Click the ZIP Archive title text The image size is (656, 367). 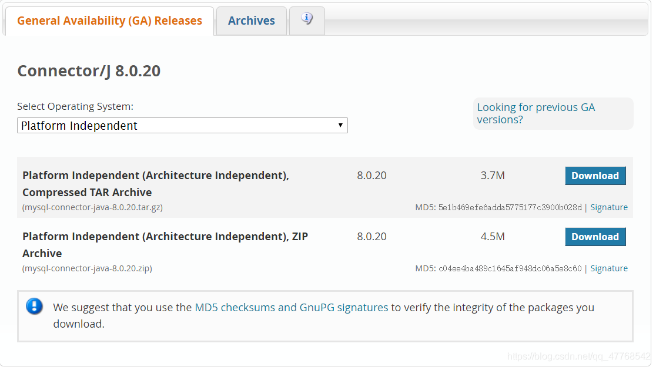coord(165,244)
